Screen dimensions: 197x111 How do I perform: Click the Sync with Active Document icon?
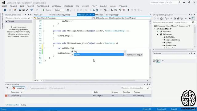click(171, 18)
